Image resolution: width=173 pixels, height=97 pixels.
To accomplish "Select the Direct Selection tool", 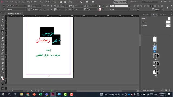I will point(2,19).
